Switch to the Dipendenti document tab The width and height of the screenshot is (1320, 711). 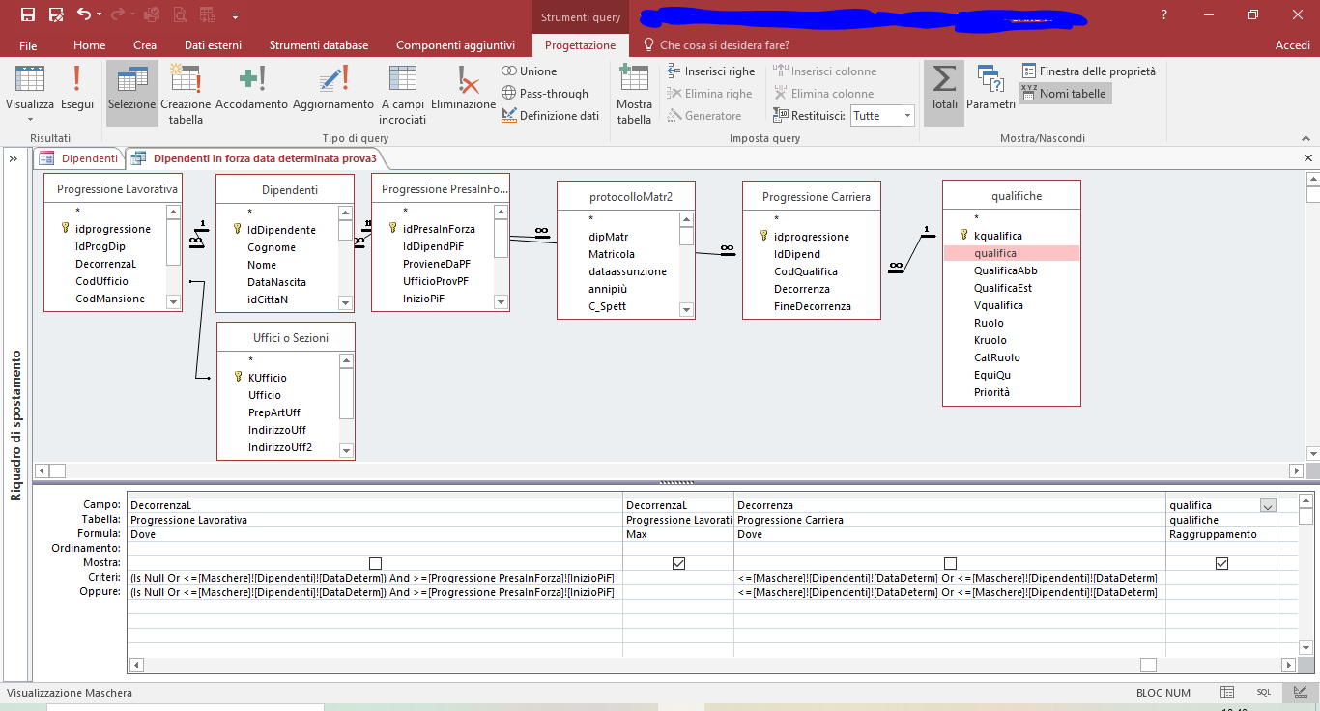click(79, 158)
